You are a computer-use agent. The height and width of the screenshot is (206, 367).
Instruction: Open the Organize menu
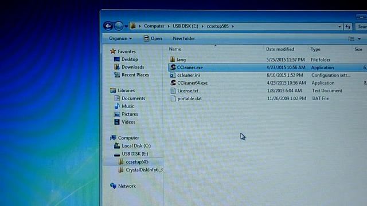point(120,38)
